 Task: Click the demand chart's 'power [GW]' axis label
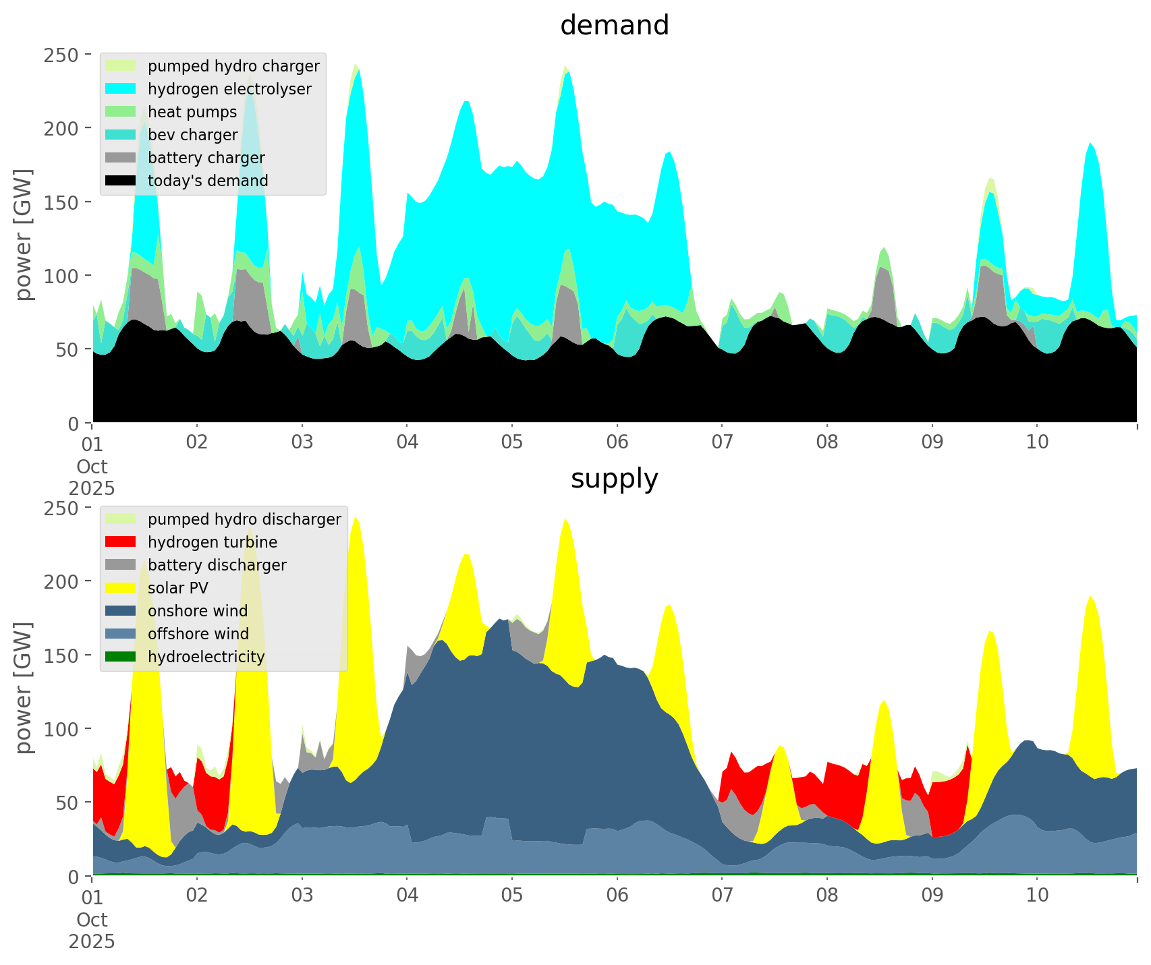pyautogui.click(x=24, y=235)
